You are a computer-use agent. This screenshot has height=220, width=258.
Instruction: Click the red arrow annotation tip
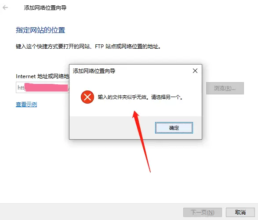(x=135, y=112)
